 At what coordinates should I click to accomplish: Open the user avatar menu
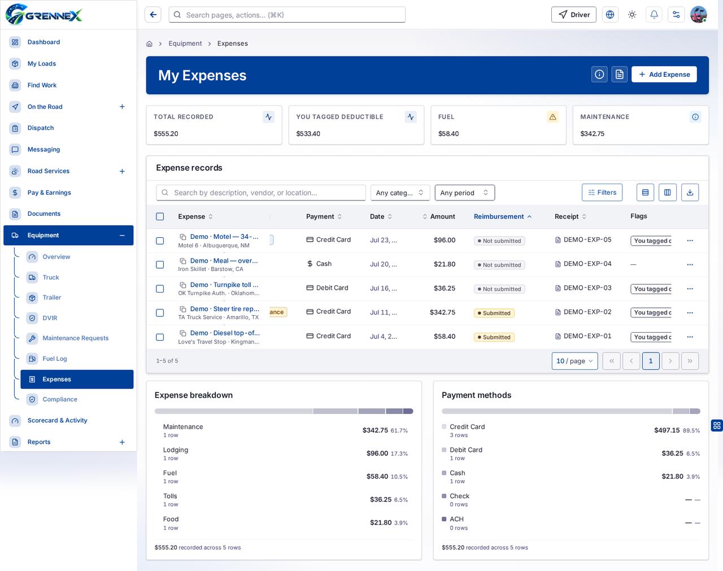tap(699, 15)
